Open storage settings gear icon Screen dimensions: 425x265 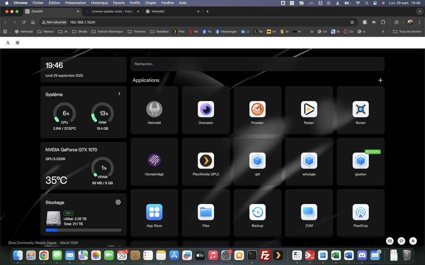[x=118, y=202]
